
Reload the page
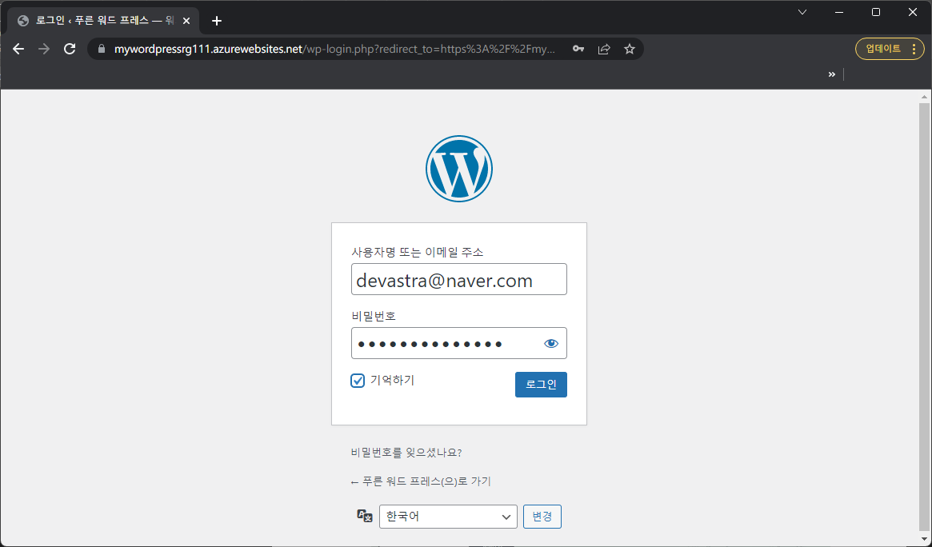coord(70,49)
